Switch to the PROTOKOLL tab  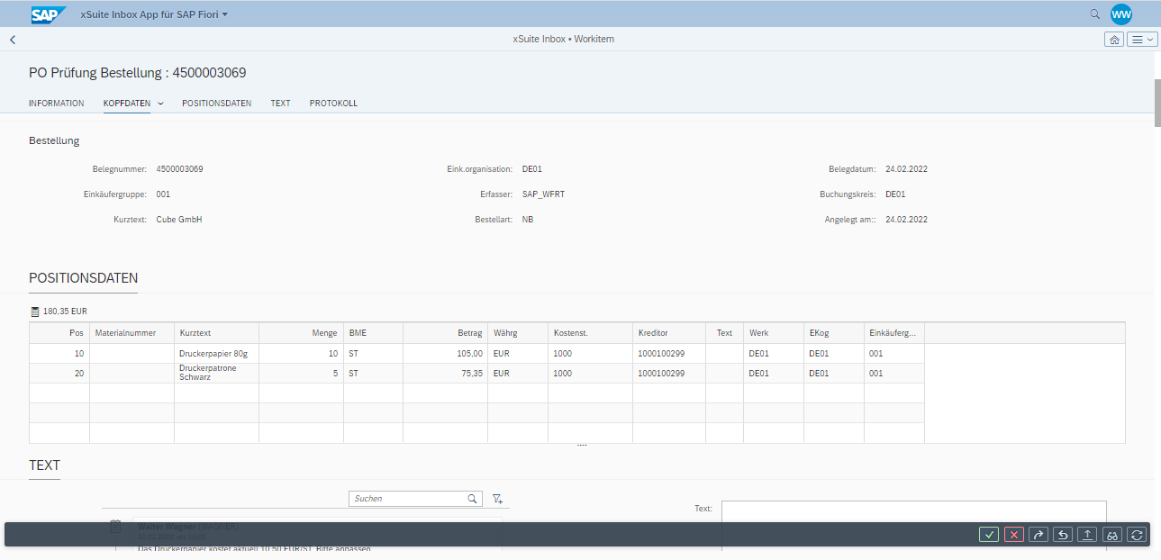(x=332, y=103)
